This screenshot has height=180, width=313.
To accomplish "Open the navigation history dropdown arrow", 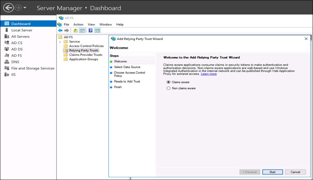I will 25,8.
